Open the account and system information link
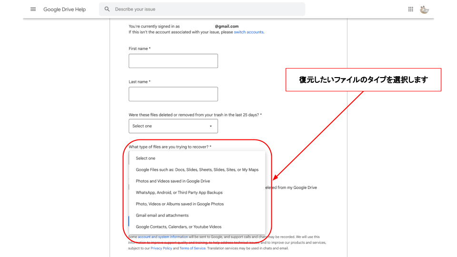The image size is (457, 257). [163, 237]
